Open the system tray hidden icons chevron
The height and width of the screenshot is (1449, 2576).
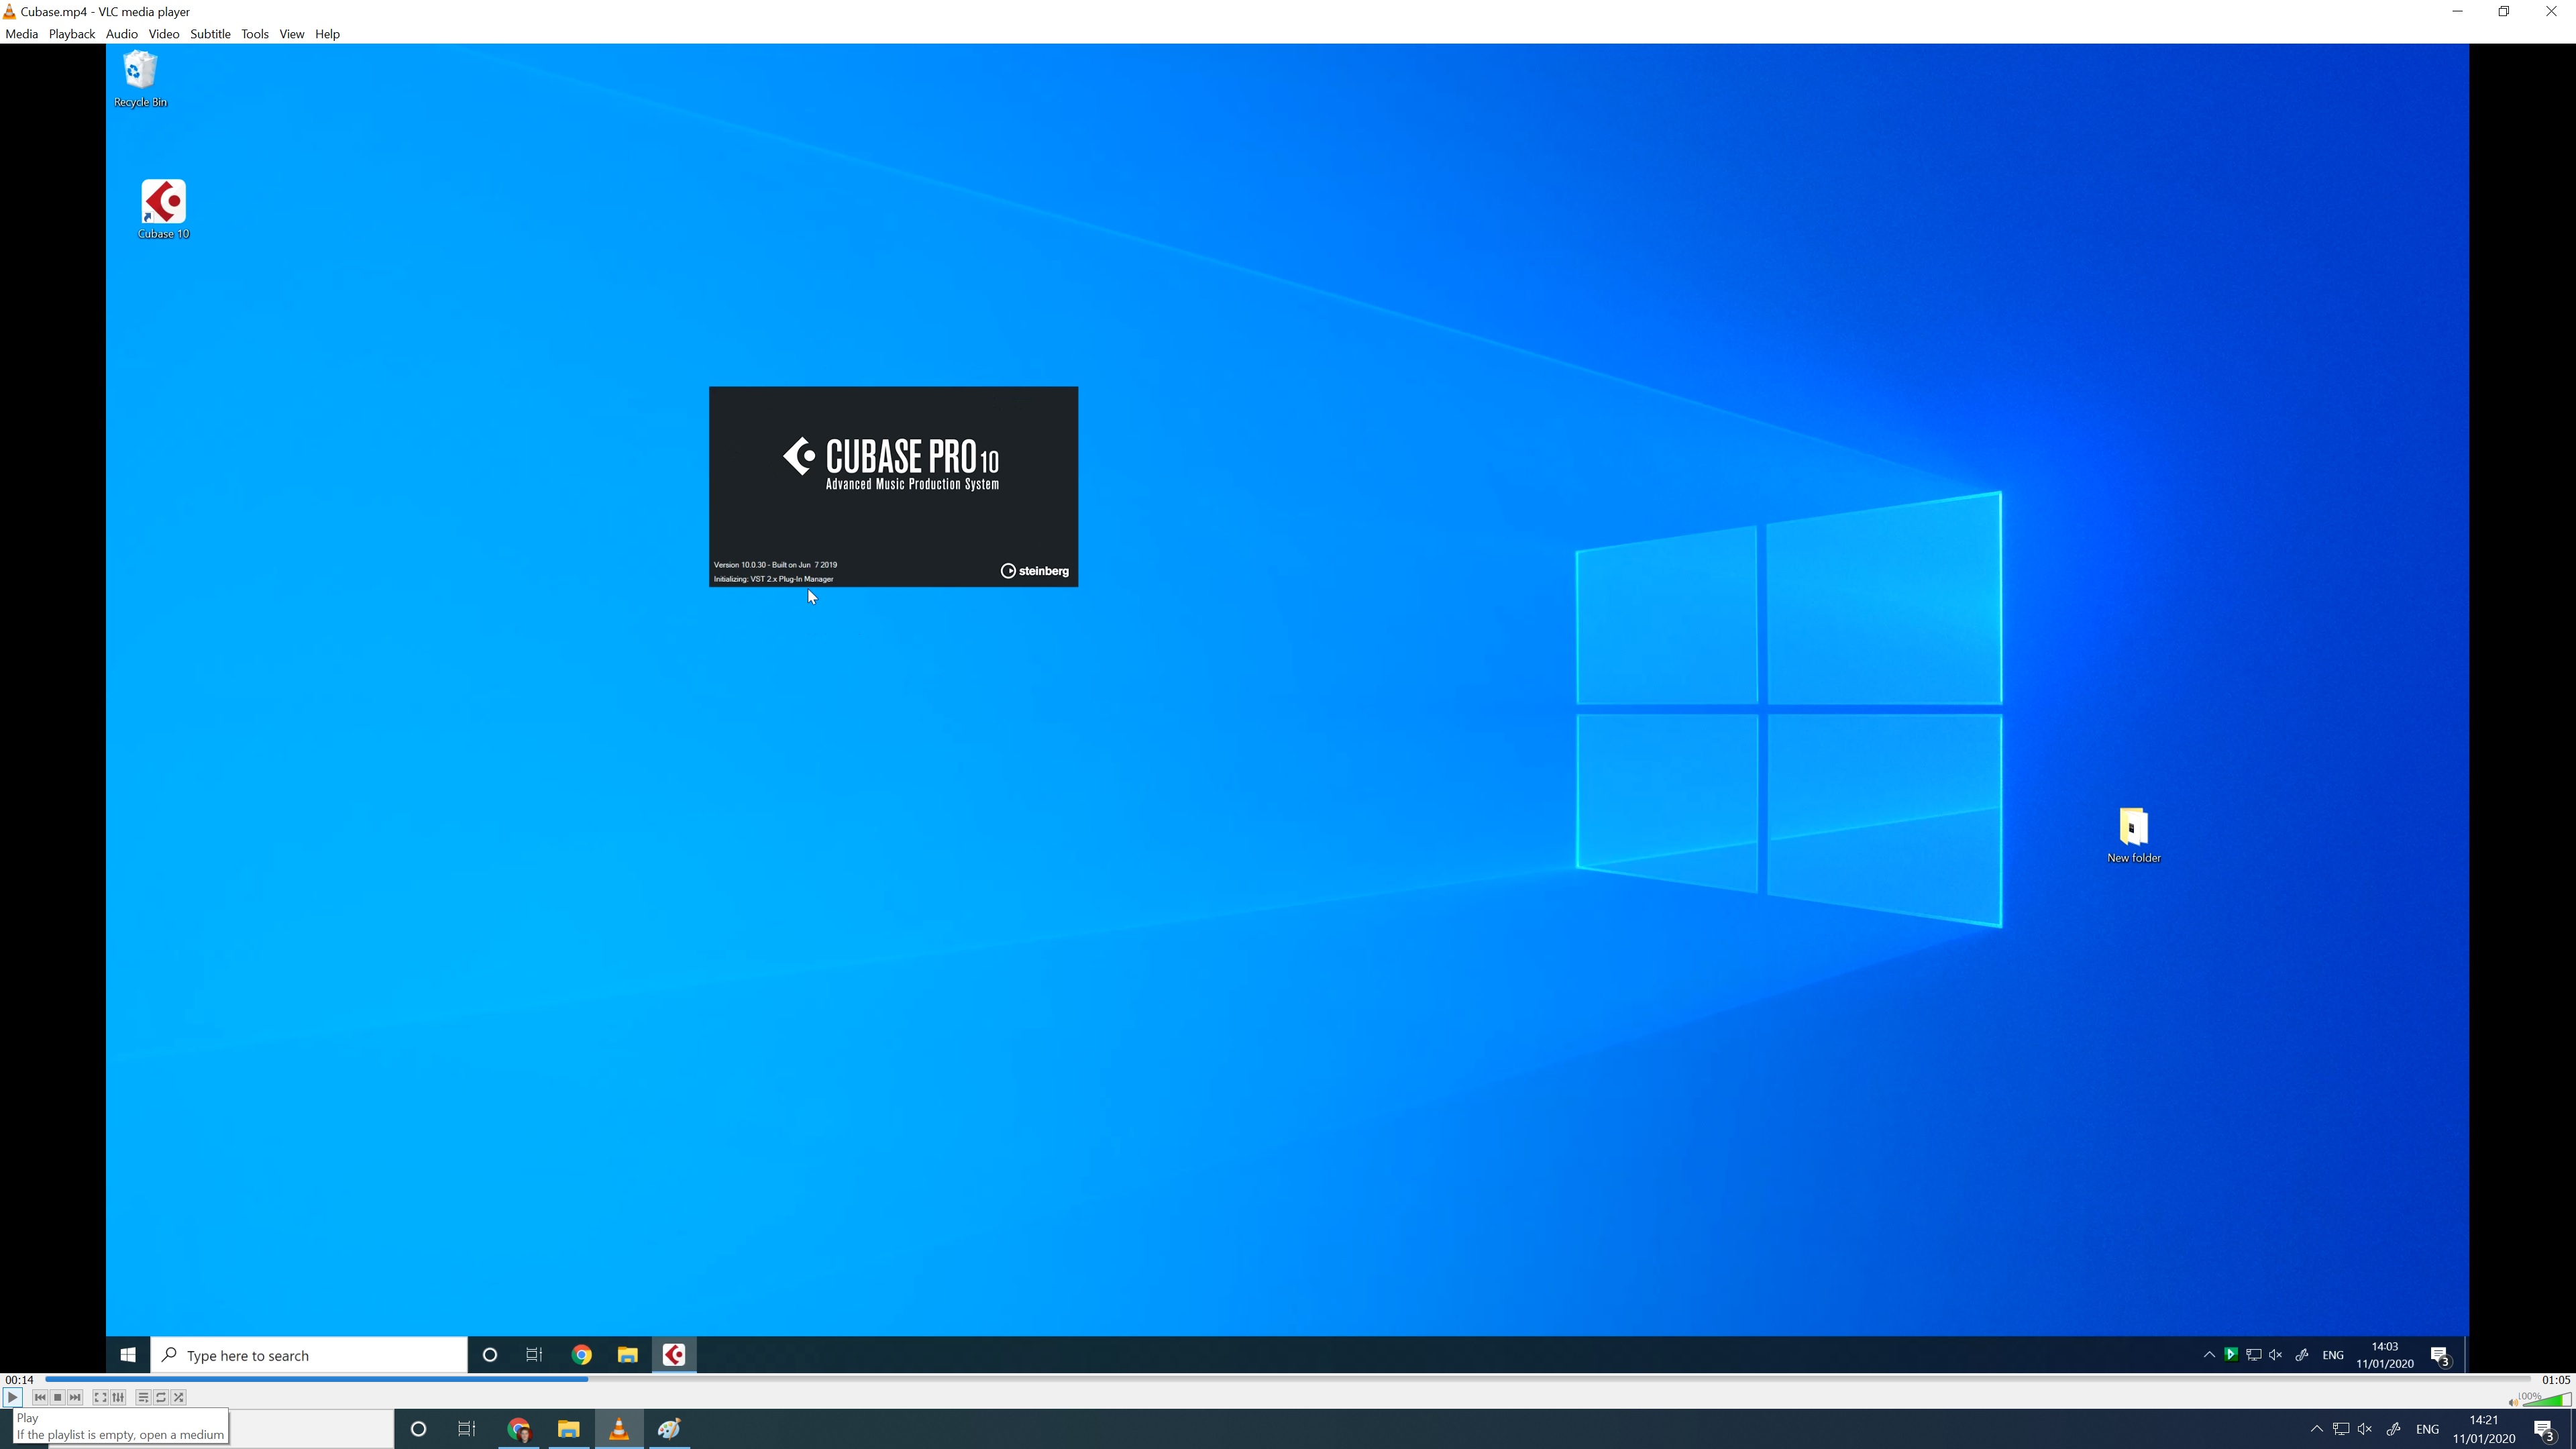(x=2316, y=1429)
